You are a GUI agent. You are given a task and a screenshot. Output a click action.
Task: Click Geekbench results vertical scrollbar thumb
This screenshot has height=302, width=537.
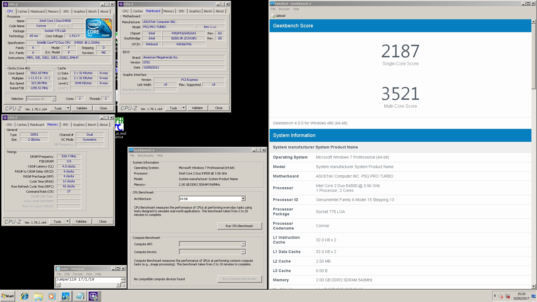pyautogui.click(x=534, y=56)
